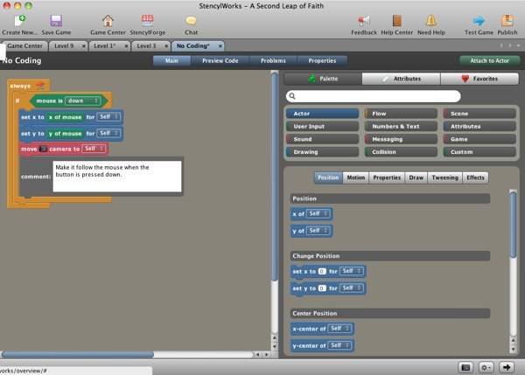525x375 pixels.
Task: Click the Attach to Actor button
Action: [489, 61]
